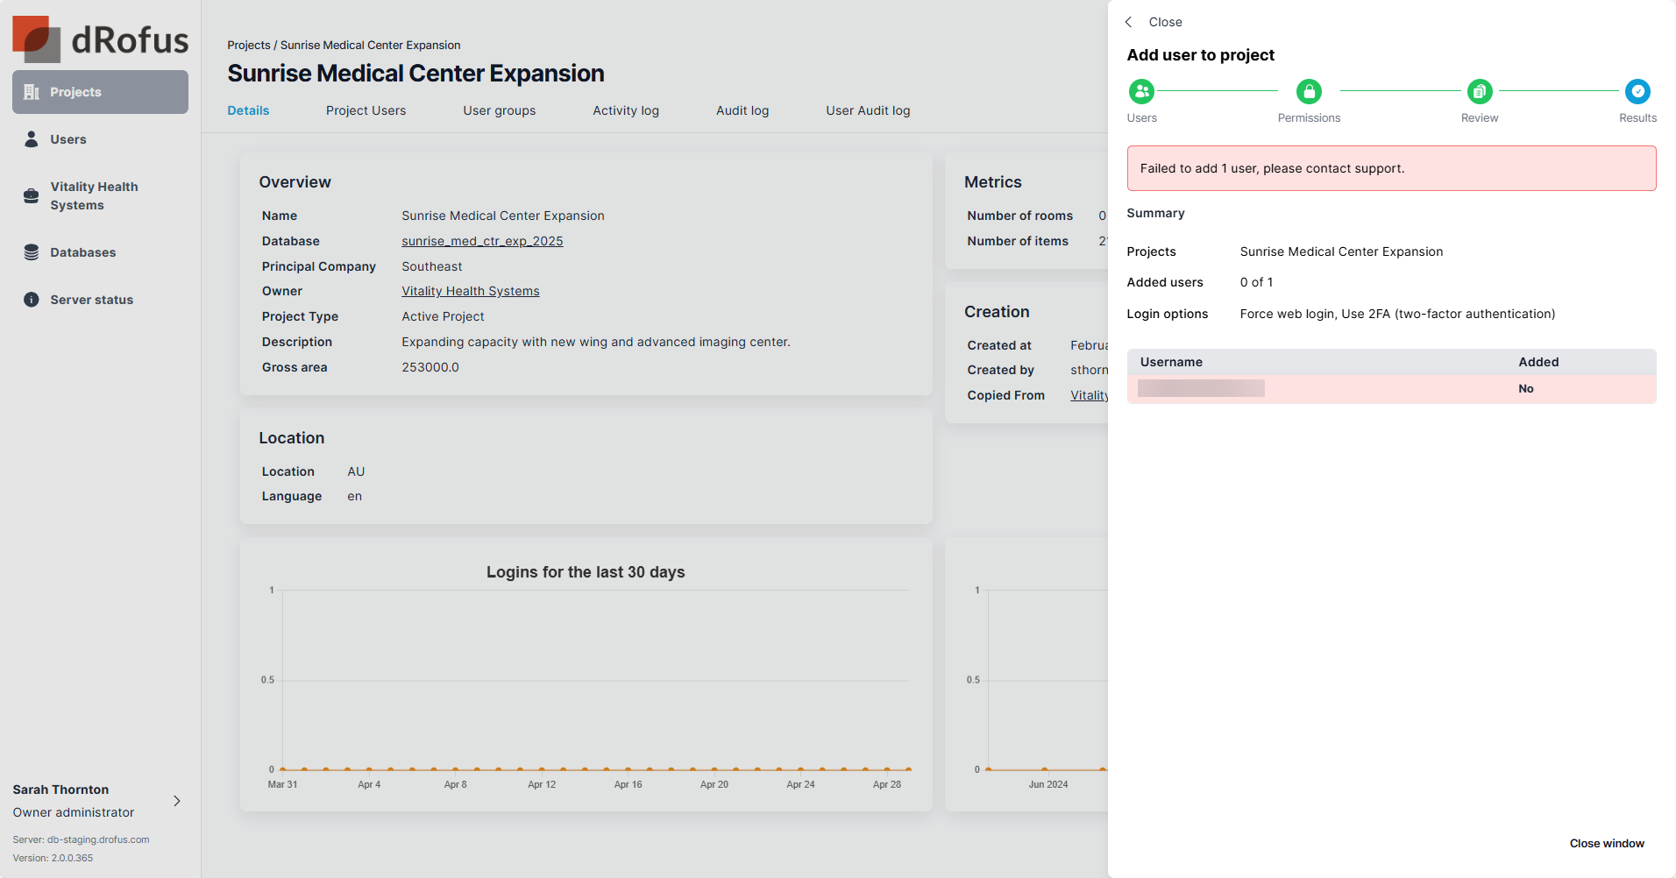The height and width of the screenshot is (878, 1676).
Task: Click the 'Created by' creation label
Action: [x=1000, y=370]
